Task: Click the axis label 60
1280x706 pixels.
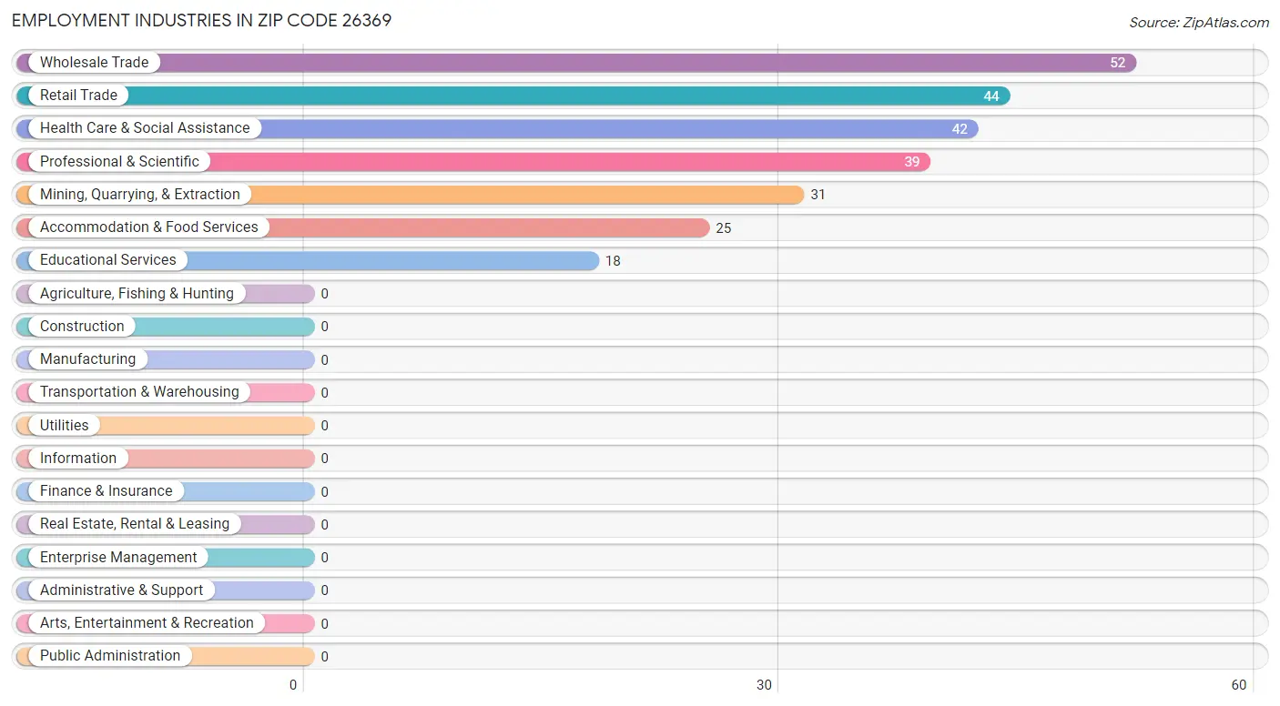Action: point(1238,685)
